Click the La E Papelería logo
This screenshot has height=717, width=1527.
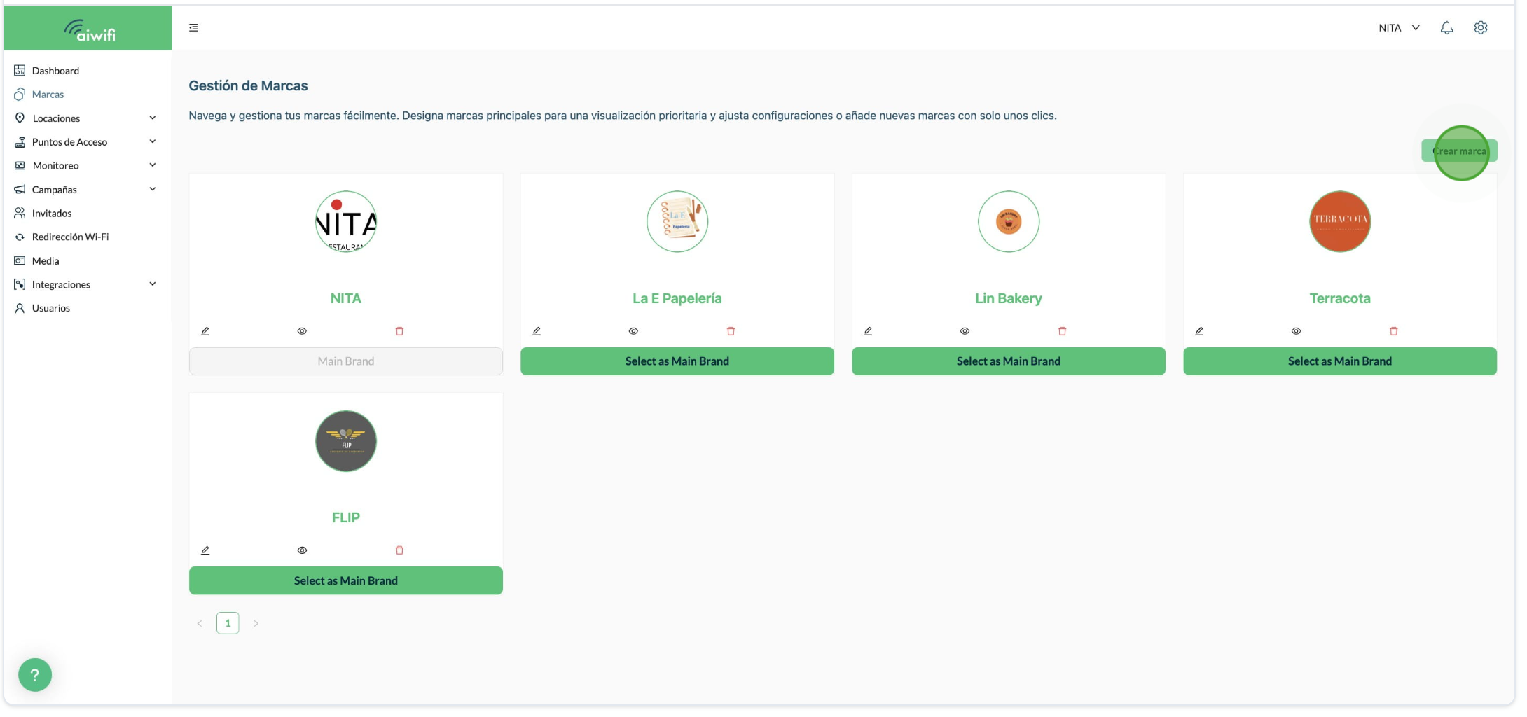(677, 221)
